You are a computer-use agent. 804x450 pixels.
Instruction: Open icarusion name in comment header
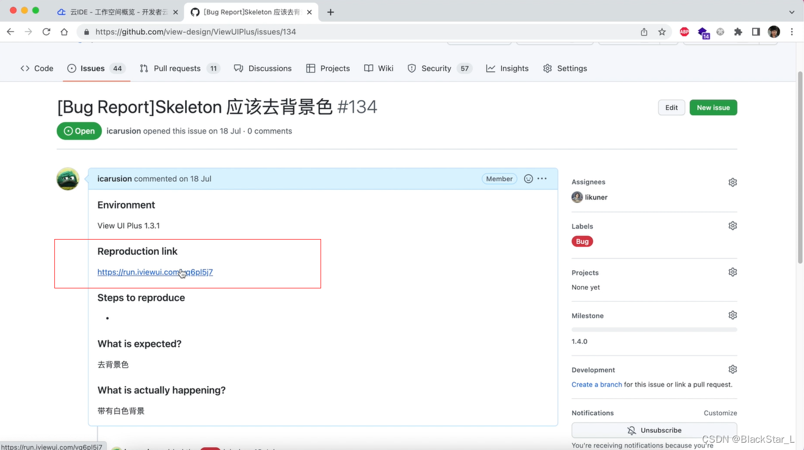[114, 179]
